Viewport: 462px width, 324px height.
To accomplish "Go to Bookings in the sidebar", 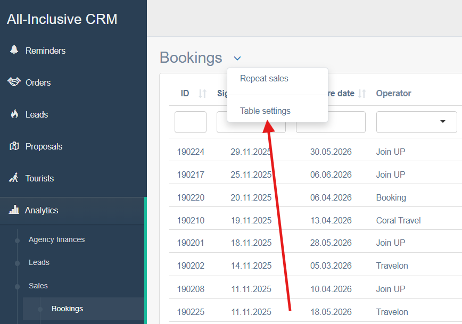I will coord(67,309).
